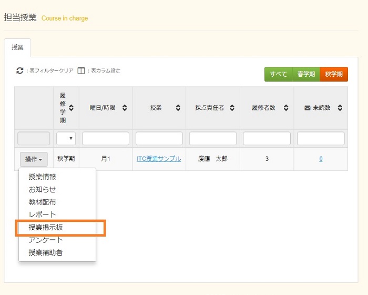This screenshot has width=368, height=295.
Task: Sort by the 未読数 column arrows
Action: [340, 108]
